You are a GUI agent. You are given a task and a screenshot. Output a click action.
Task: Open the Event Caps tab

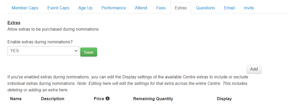tap(58, 8)
